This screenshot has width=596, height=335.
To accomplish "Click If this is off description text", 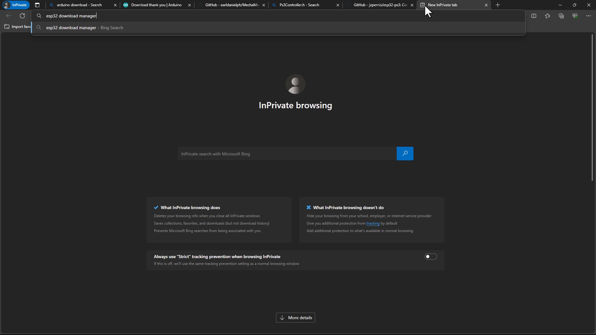I will [226, 264].
